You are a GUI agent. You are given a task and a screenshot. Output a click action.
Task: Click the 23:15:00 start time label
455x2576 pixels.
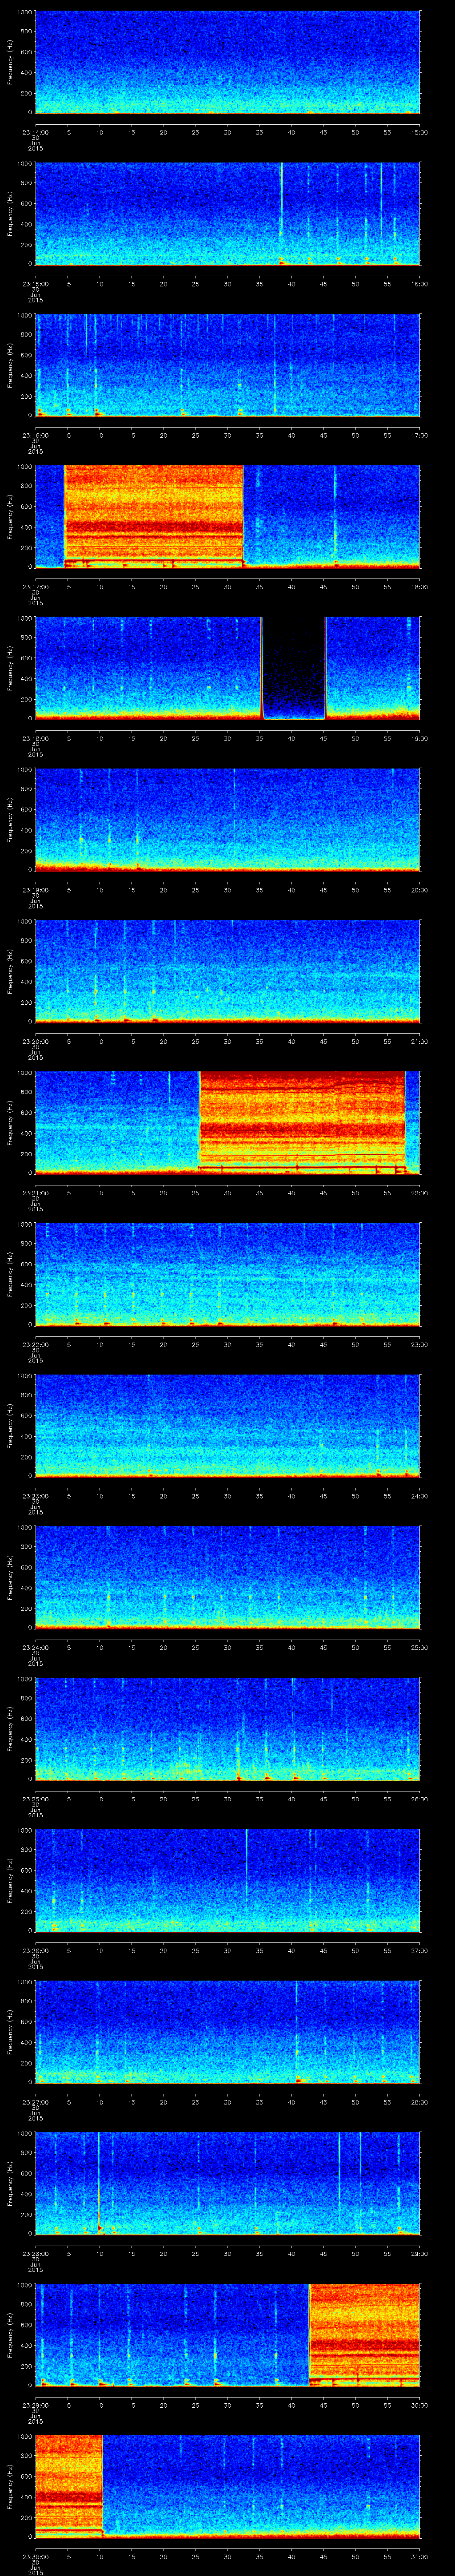[x=35, y=284]
